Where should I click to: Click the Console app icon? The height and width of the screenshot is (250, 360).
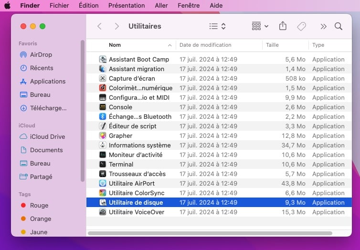[103, 107]
